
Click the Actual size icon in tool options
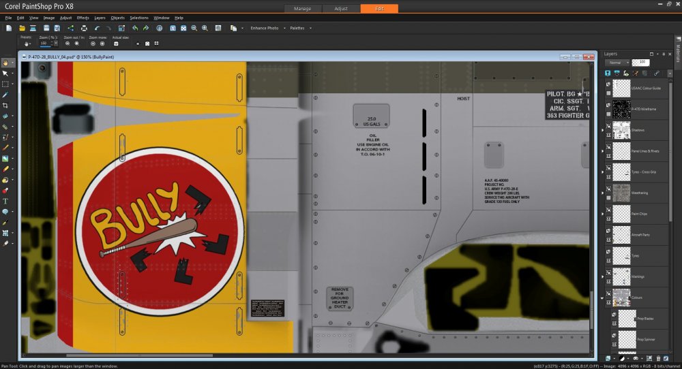[x=116, y=44]
